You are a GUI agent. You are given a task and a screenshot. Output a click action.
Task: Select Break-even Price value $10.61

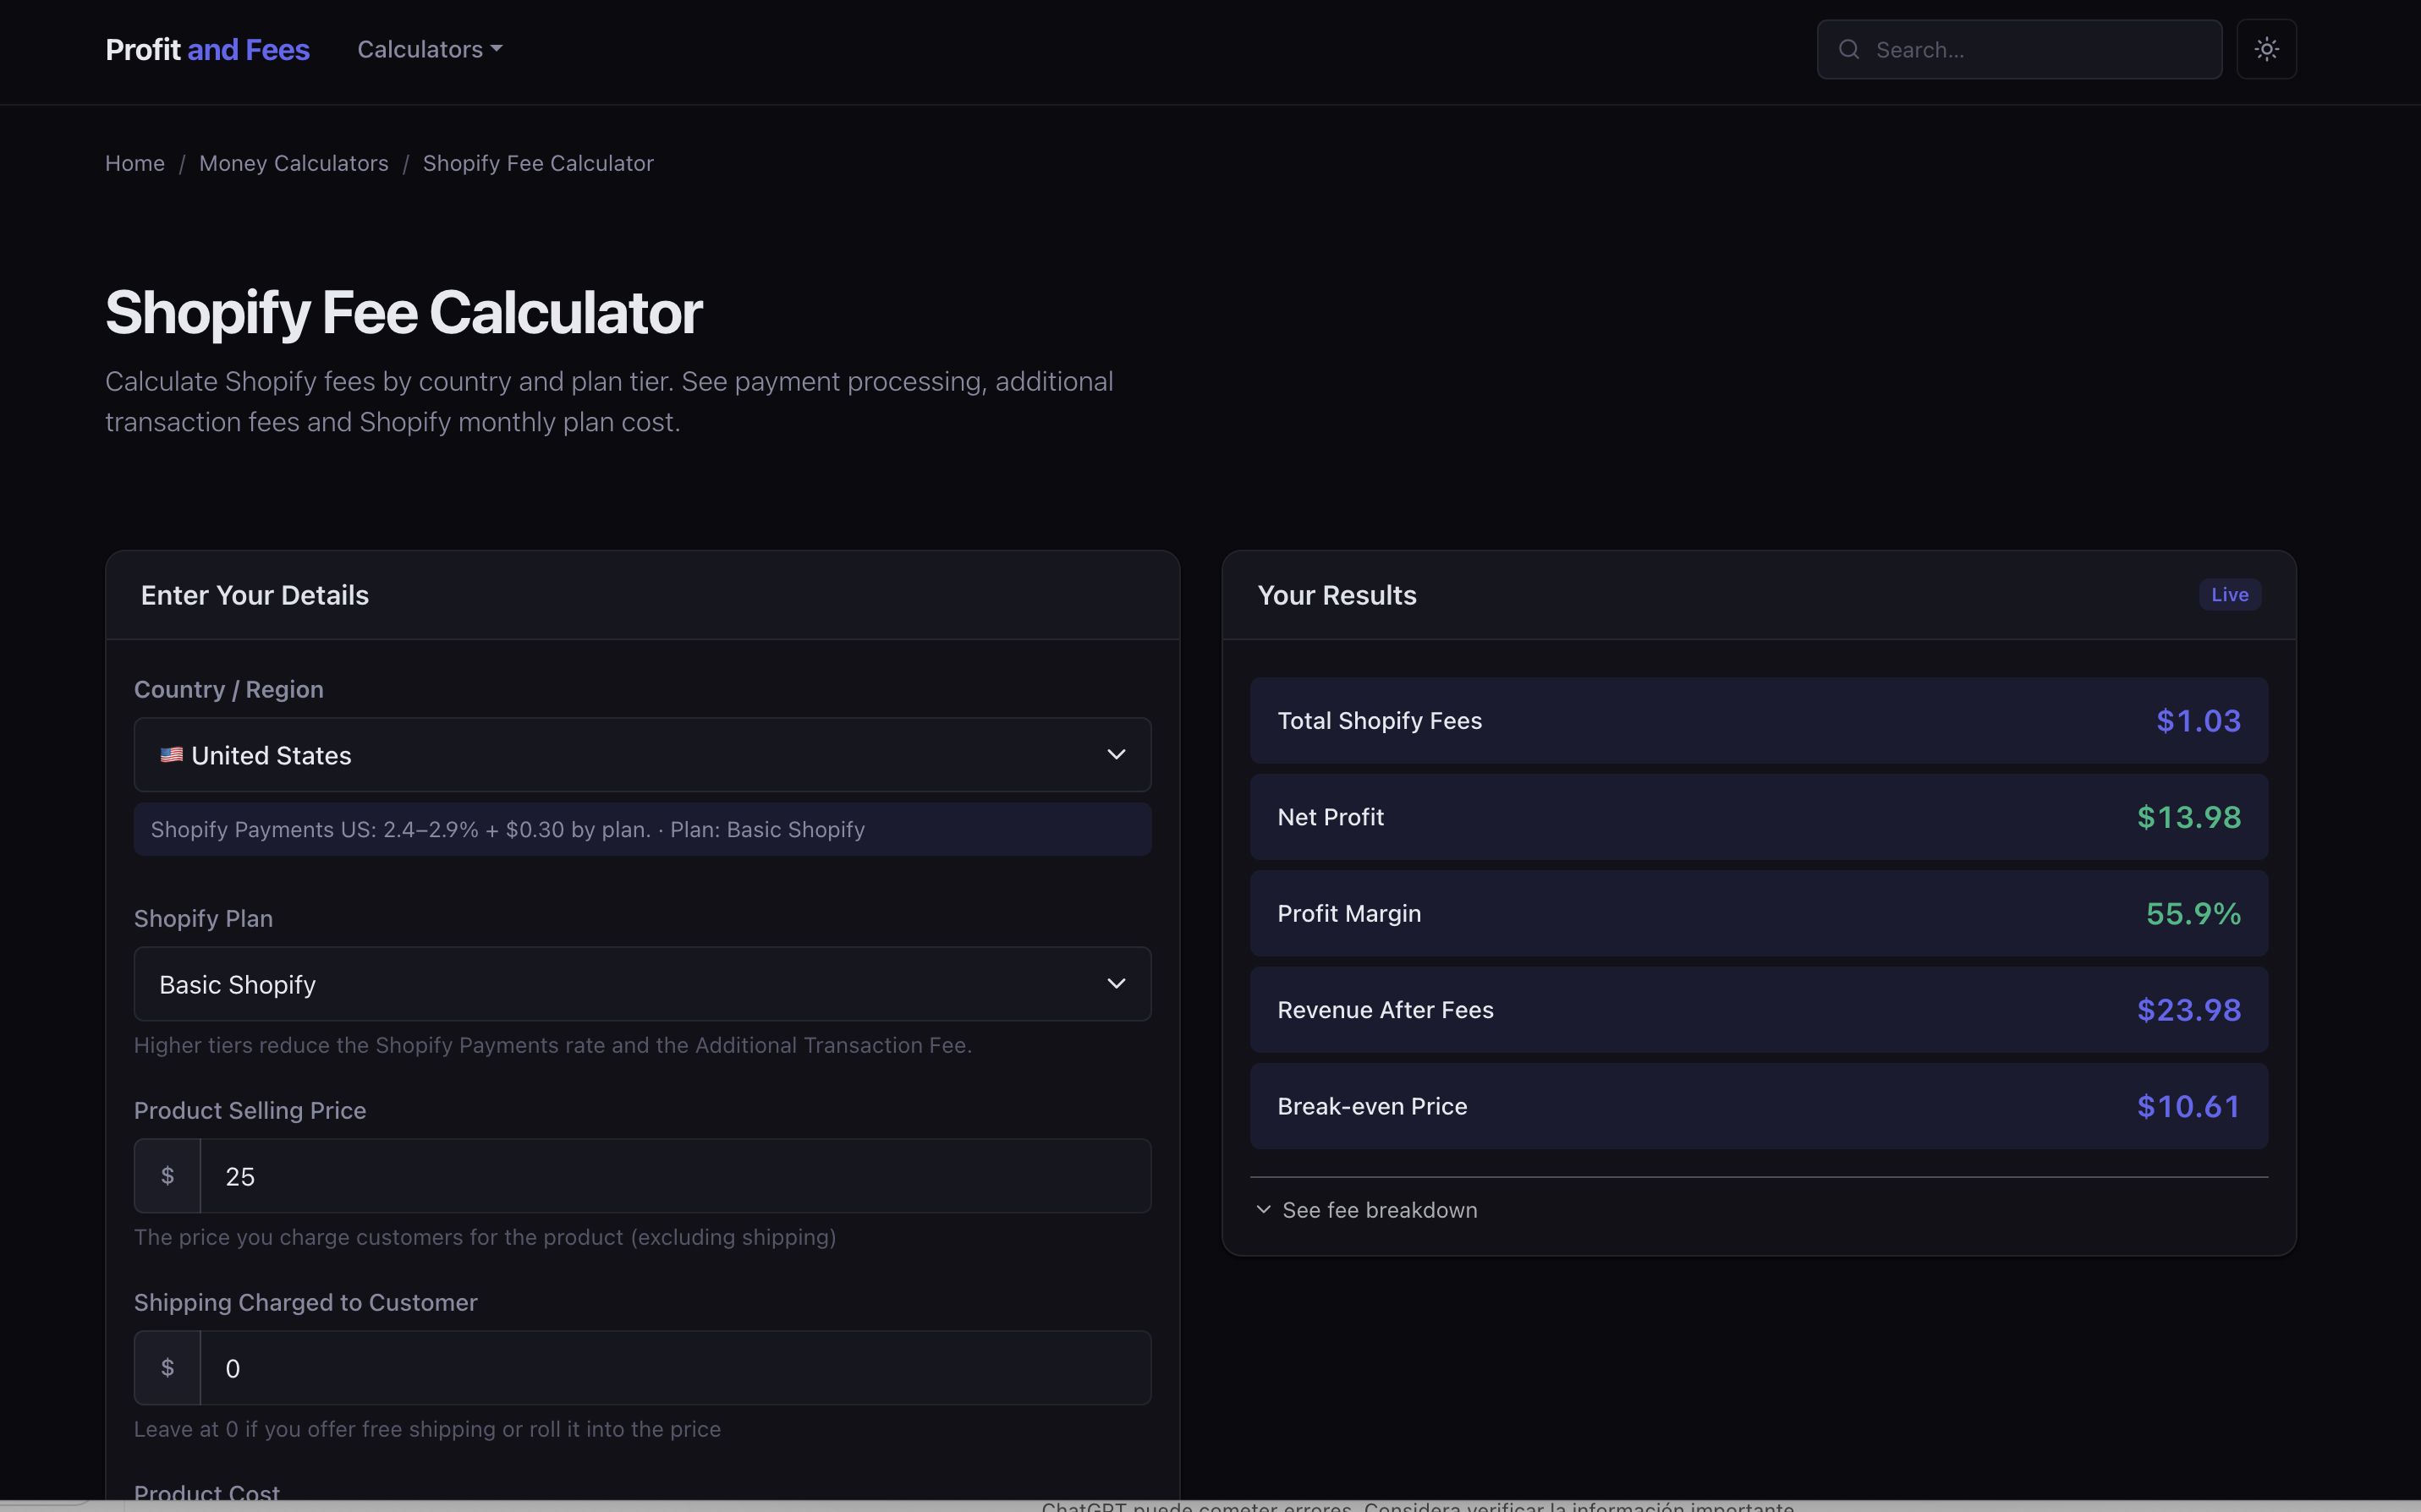(x=2189, y=1106)
